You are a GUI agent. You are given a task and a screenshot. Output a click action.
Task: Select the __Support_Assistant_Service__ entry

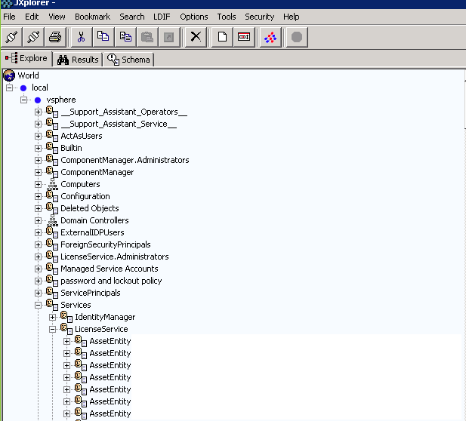pos(119,124)
